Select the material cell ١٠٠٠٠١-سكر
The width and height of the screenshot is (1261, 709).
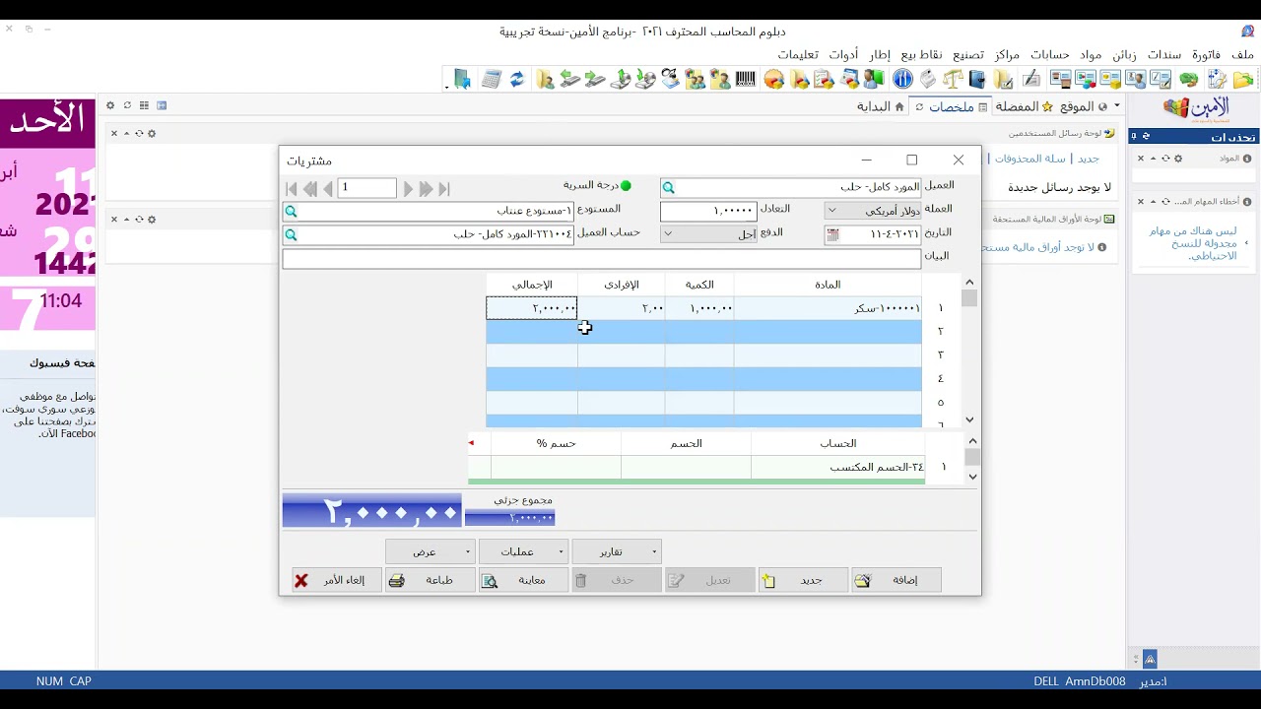point(828,308)
